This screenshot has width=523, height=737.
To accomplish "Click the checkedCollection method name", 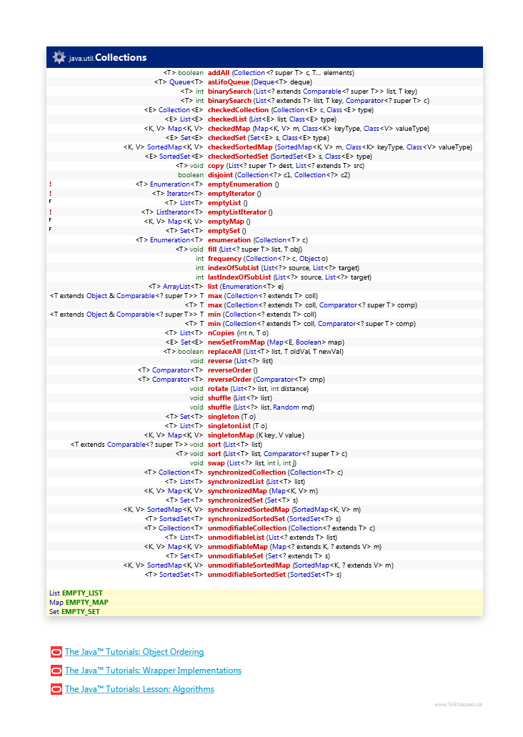I will (x=238, y=110).
